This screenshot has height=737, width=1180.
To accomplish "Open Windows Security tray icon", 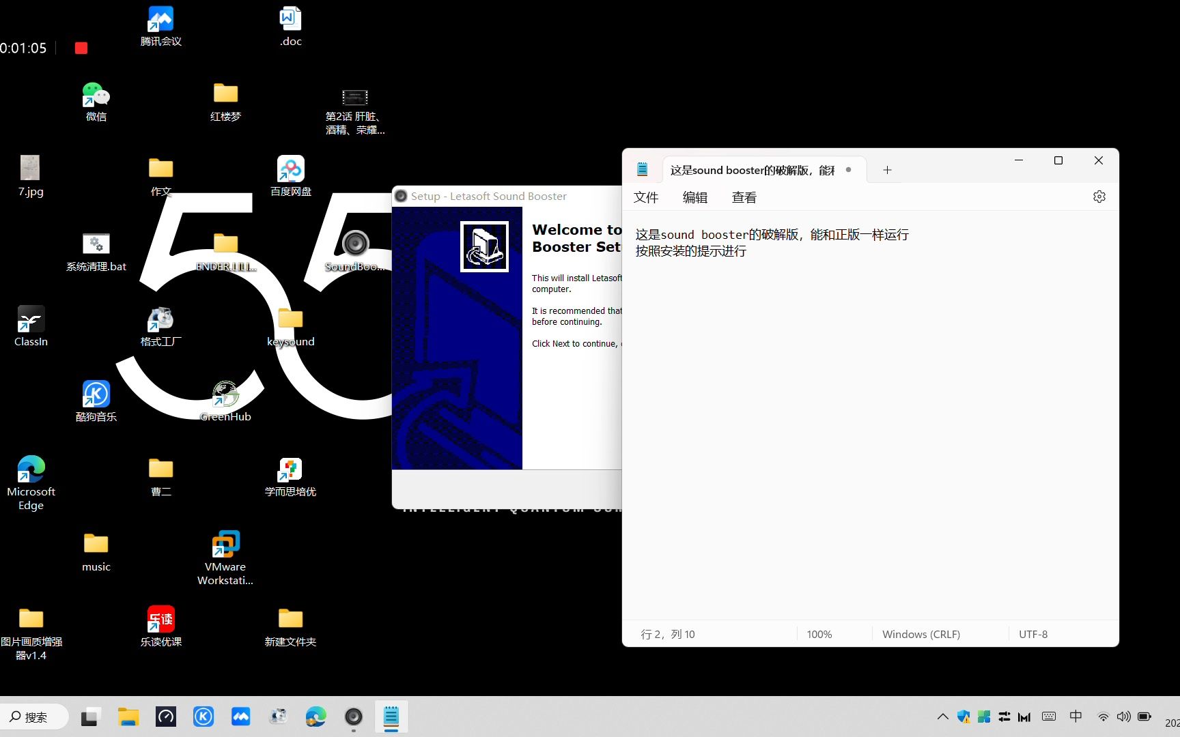I will (964, 717).
